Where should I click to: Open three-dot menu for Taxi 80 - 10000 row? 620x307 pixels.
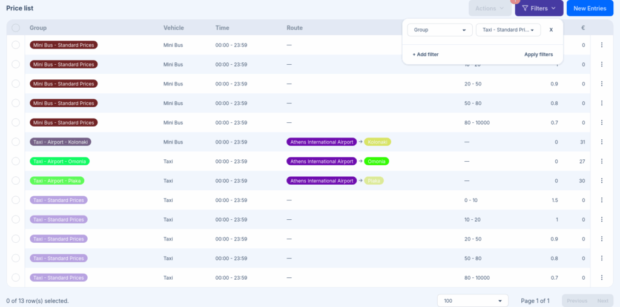click(x=601, y=277)
